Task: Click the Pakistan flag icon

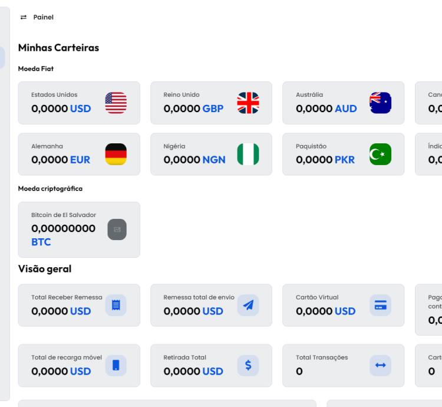Action: pos(380,154)
